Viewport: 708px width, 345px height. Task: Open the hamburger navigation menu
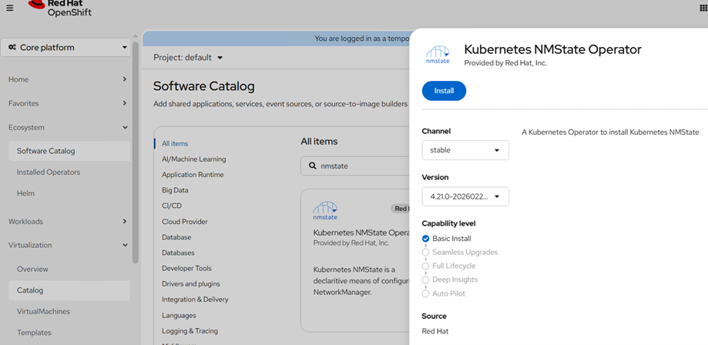pyautogui.click(x=10, y=8)
